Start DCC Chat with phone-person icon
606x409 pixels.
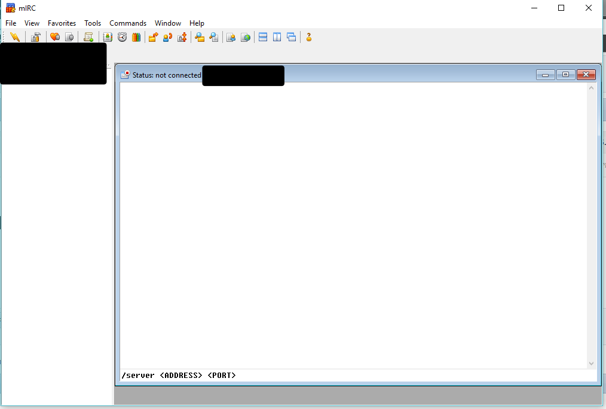[x=168, y=37]
